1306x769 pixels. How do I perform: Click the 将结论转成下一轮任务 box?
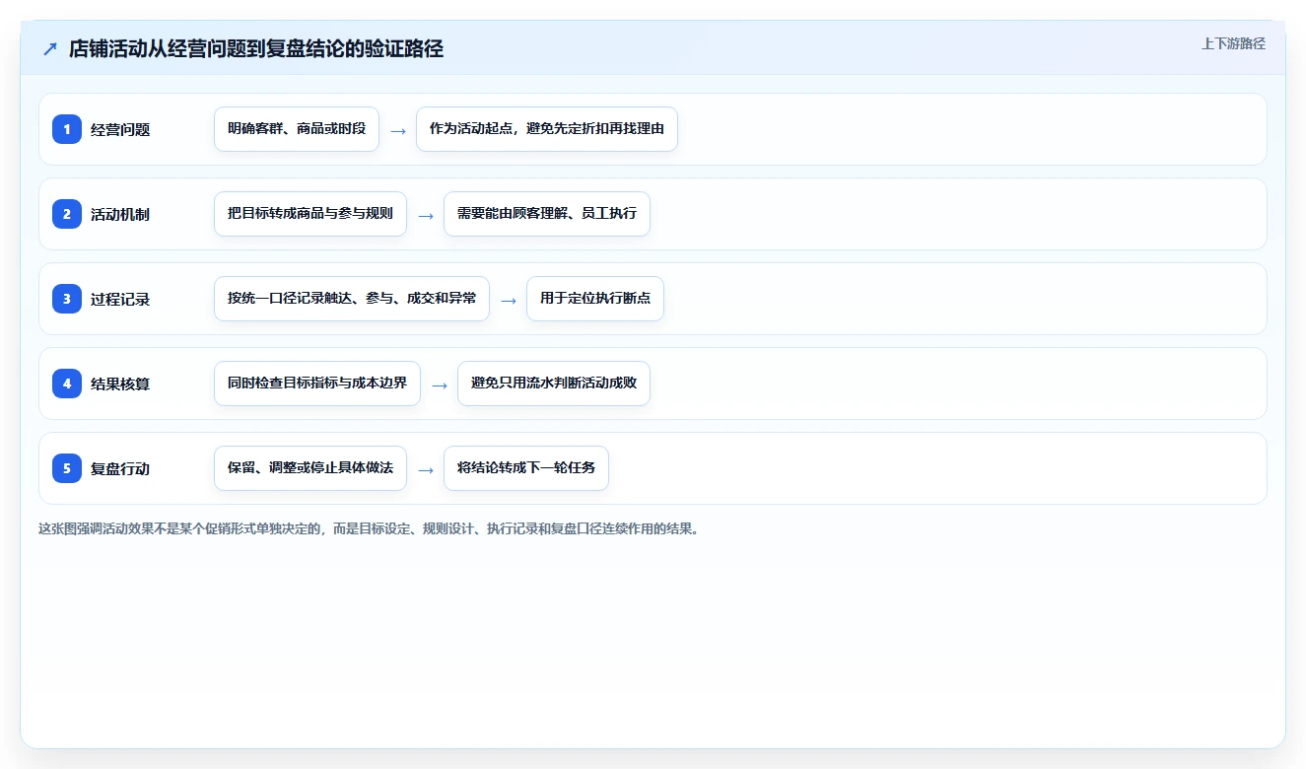526,468
